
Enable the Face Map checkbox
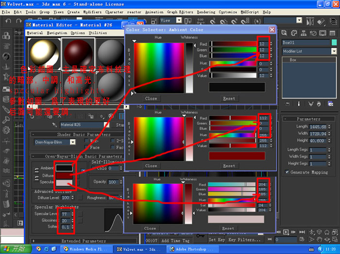point(87,147)
